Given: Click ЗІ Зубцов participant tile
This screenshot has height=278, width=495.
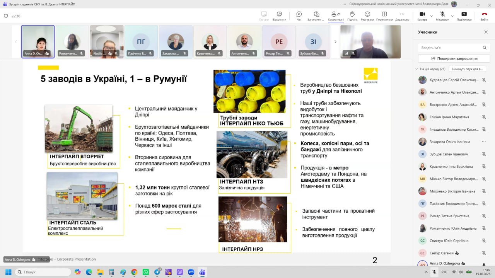Looking at the screenshot, I should click(x=313, y=42).
